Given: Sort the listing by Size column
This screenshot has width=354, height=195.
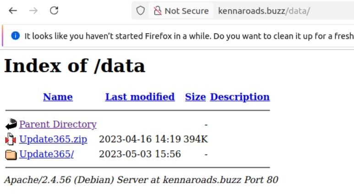Looking at the screenshot, I should [x=195, y=97].
